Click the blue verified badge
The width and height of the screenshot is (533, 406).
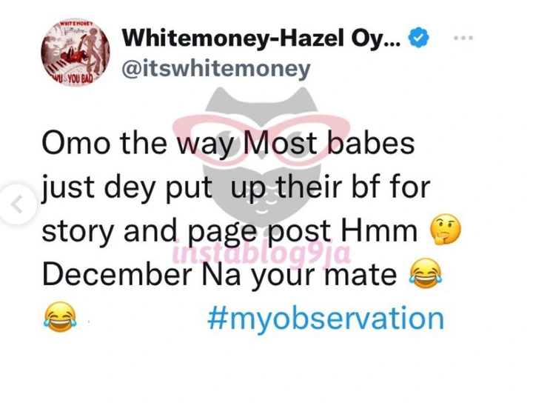pos(419,37)
